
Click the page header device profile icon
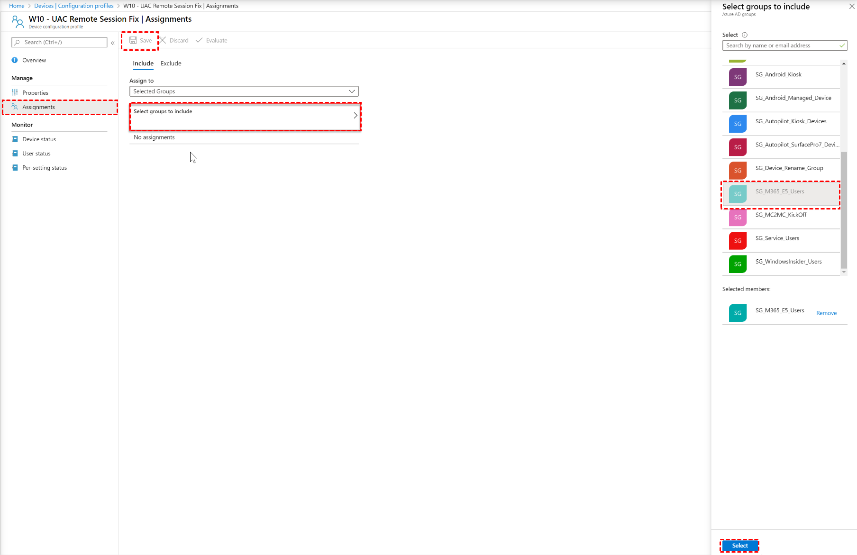click(18, 22)
